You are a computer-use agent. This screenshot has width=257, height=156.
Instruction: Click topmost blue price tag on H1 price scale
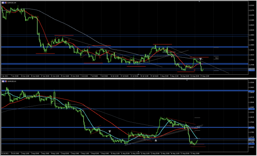coord(251,91)
